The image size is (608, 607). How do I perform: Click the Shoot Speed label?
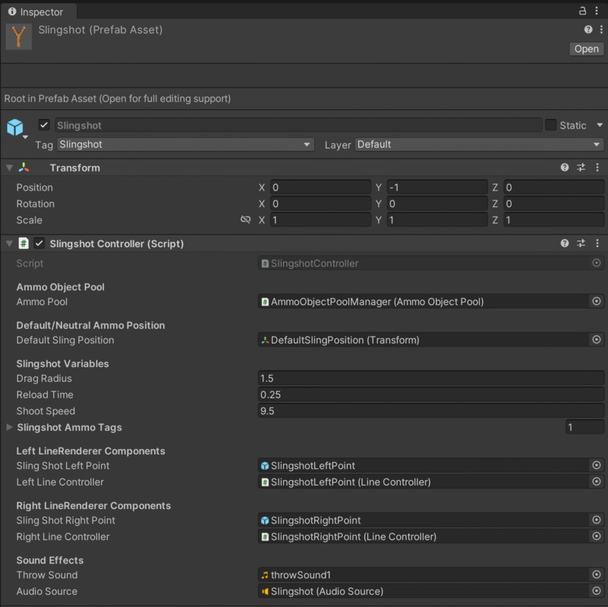point(46,411)
